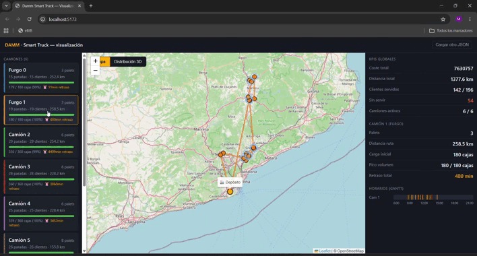Click the Sin servir value 54
This screenshot has width=477, height=256.
coord(470,100)
